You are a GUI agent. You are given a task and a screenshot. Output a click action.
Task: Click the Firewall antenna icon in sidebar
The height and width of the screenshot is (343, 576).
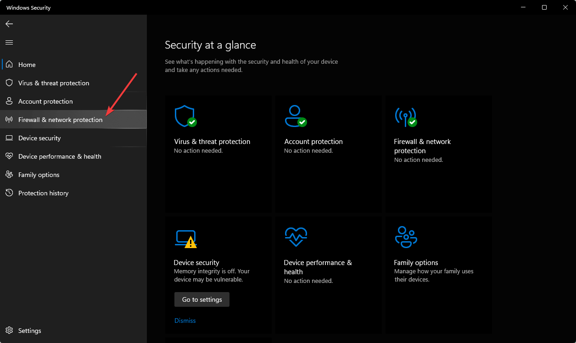pyautogui.click(x=9, y=120)
